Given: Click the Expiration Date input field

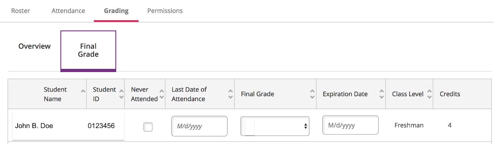Looking at the screenshot, I should click(350, 125).
